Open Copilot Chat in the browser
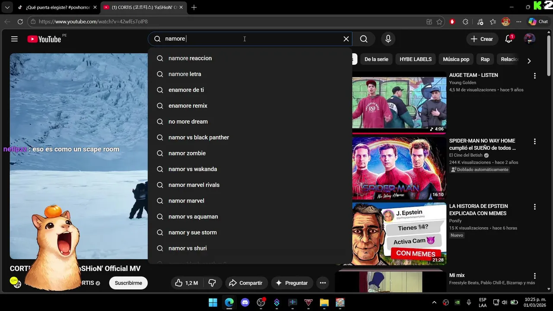This screenshot has height=311, width=553. (538, 22)
